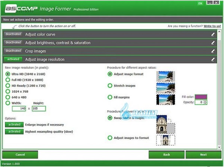
Task: Click the Version 1.000 status text
Action: coord(11,164)
